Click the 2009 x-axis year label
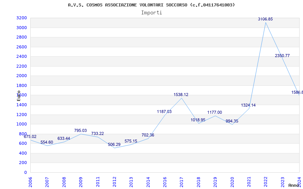 pyautogui.click(x=81, y=182)
